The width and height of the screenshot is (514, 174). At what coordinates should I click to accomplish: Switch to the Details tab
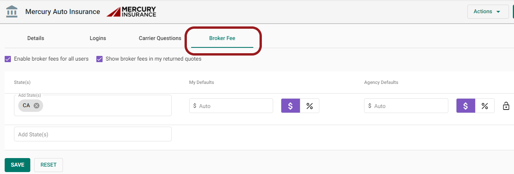(x=36, y=38)
